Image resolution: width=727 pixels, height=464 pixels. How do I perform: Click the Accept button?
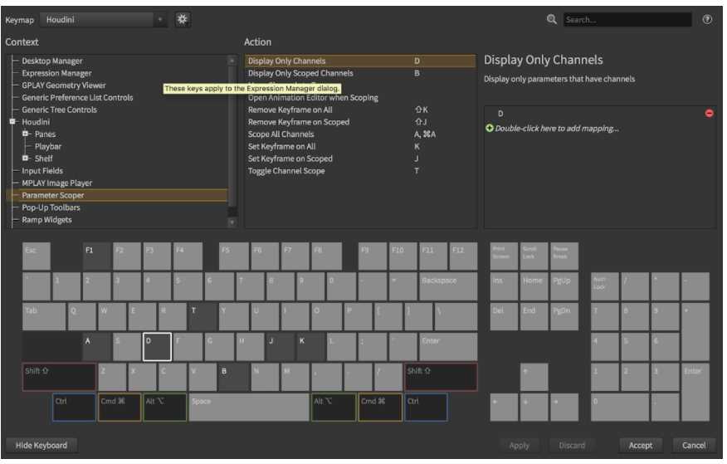(x=641, y=445)
